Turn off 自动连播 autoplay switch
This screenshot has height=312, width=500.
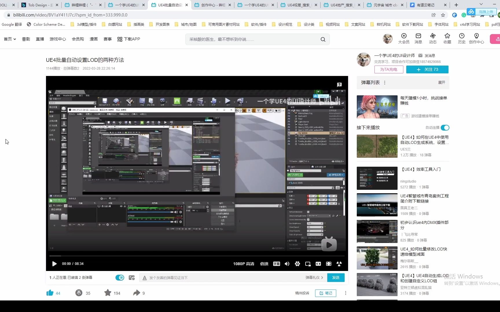point(445,128)
